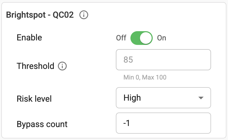Click the Off label beside the switch
Viewport: 228px width, 140px height.
click(x=121, y=38)
